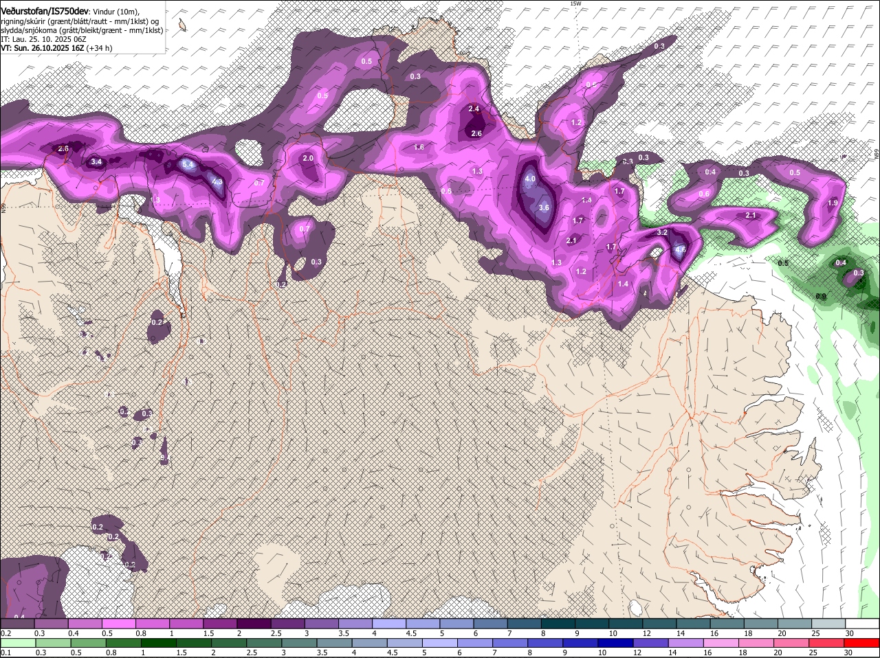
Task: Click the 1.9 precipitation value on the map
Action: tap(833, 203)
